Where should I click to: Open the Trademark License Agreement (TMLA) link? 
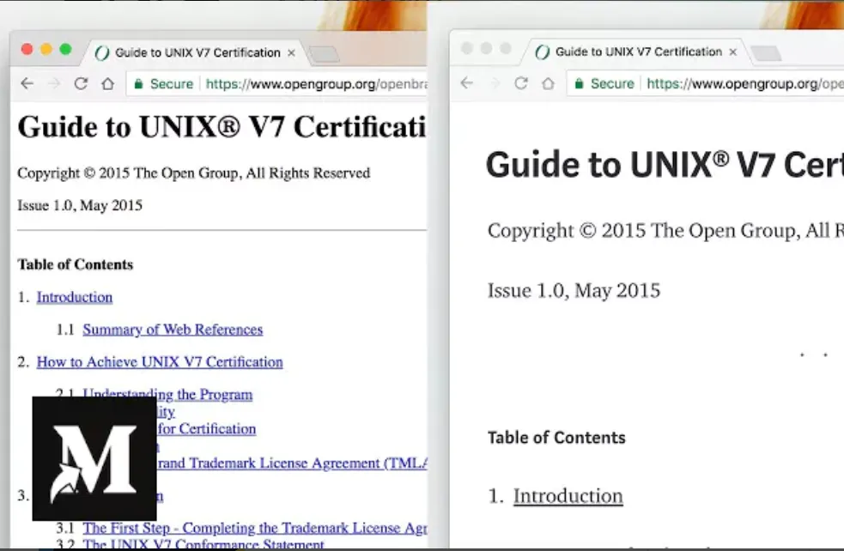292,463
